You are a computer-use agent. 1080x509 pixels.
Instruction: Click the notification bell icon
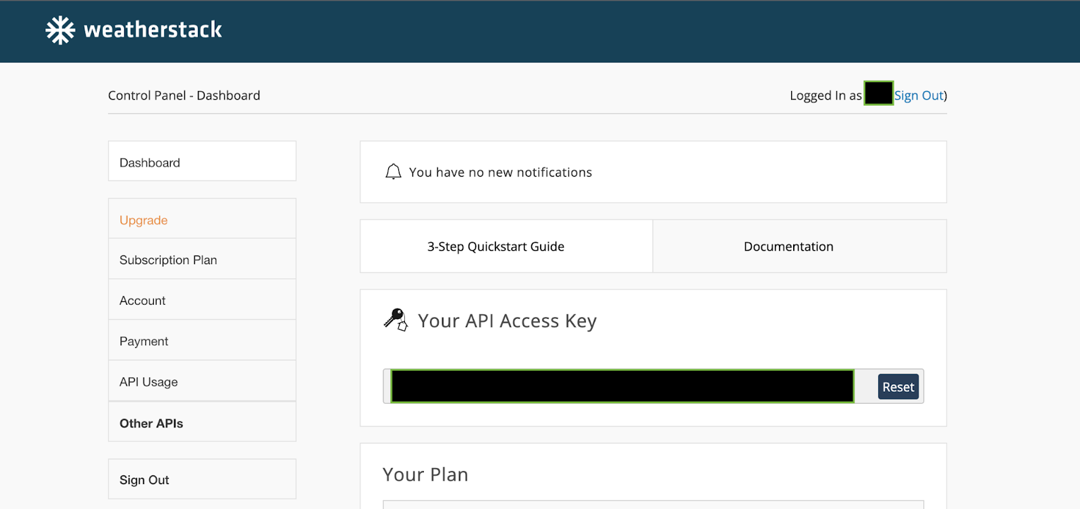tap(393, 172)
